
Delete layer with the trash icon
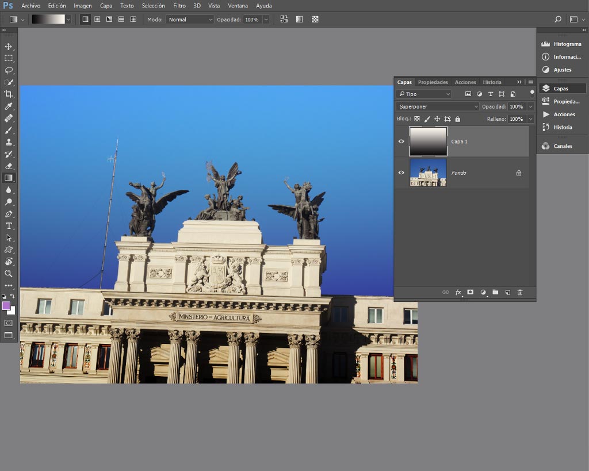point(520,292)
